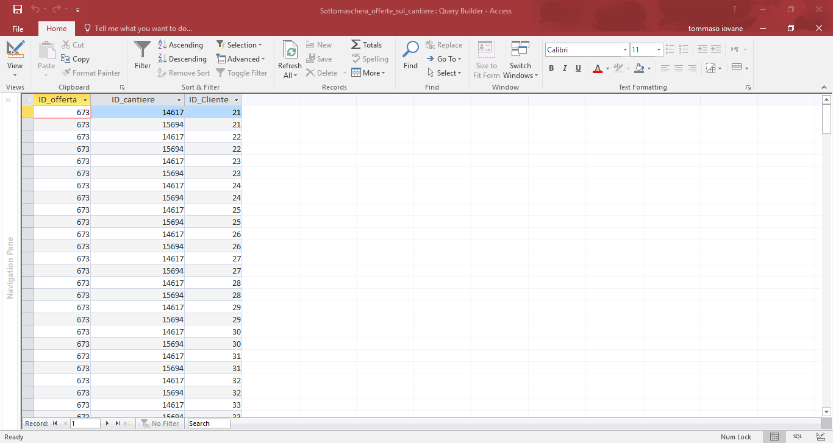The width and height of the screenshot is (833, 443).
Task: Select the Home ribbon tab
Action: 56,28
